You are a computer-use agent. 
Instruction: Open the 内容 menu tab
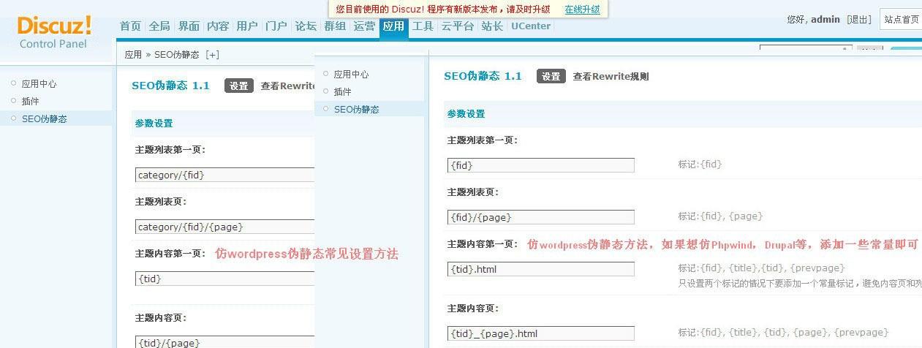point(218,26)
